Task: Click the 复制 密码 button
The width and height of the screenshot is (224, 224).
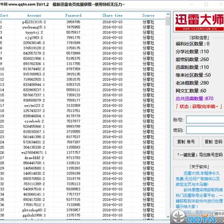Action: (x=213, y=142)
